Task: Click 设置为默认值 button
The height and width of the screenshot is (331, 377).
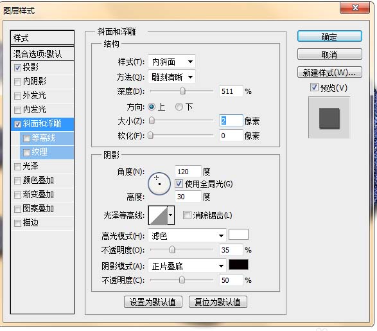Action: (153, 302)
